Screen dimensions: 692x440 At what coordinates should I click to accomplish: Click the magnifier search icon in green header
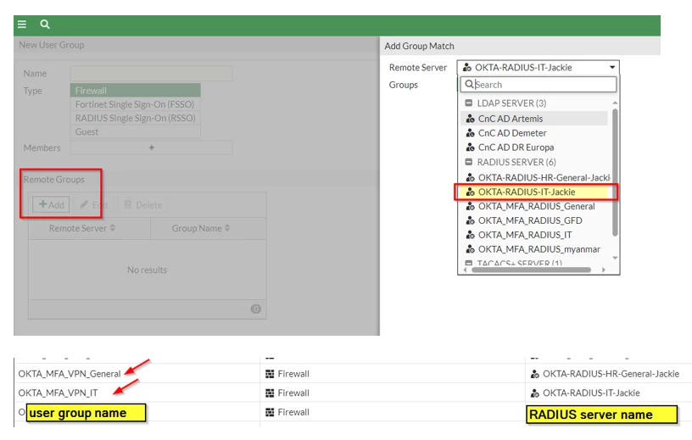45,25
